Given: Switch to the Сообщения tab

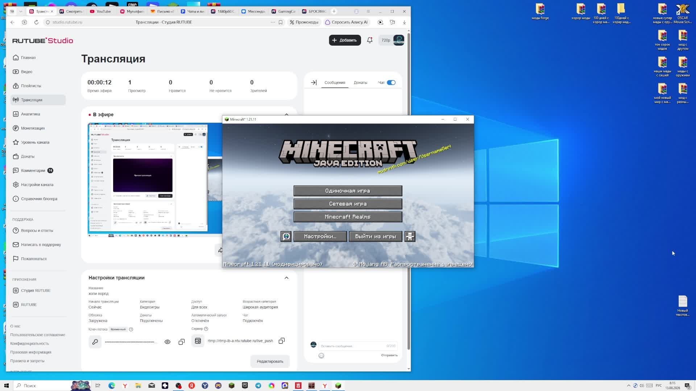Looking at the screenshot, I should 335,83.
